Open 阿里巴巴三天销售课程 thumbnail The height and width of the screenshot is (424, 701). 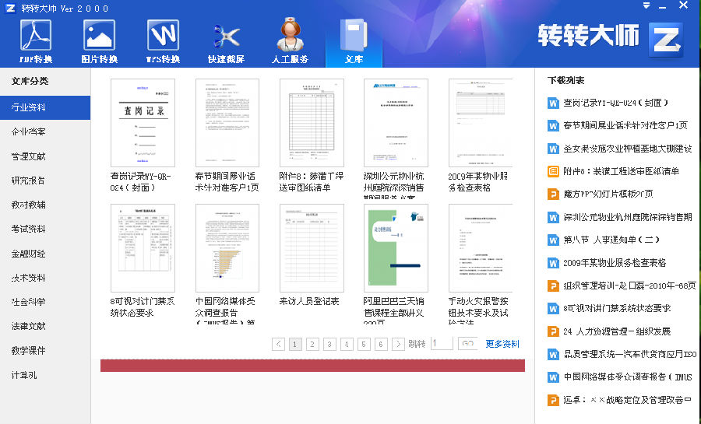396,248
